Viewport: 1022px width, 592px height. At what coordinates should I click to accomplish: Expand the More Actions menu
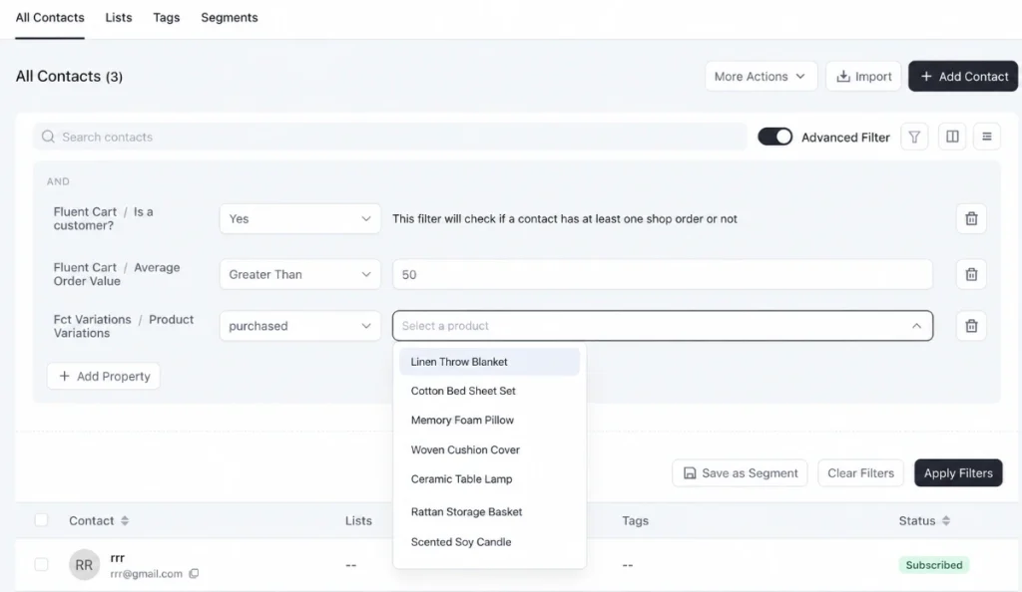tap(761, 76)
